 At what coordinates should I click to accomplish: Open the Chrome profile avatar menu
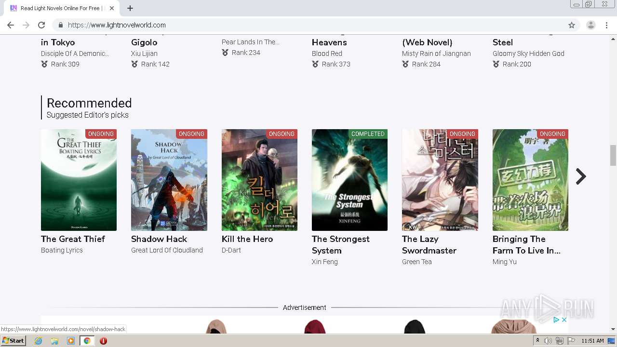(x=590, y=25)
